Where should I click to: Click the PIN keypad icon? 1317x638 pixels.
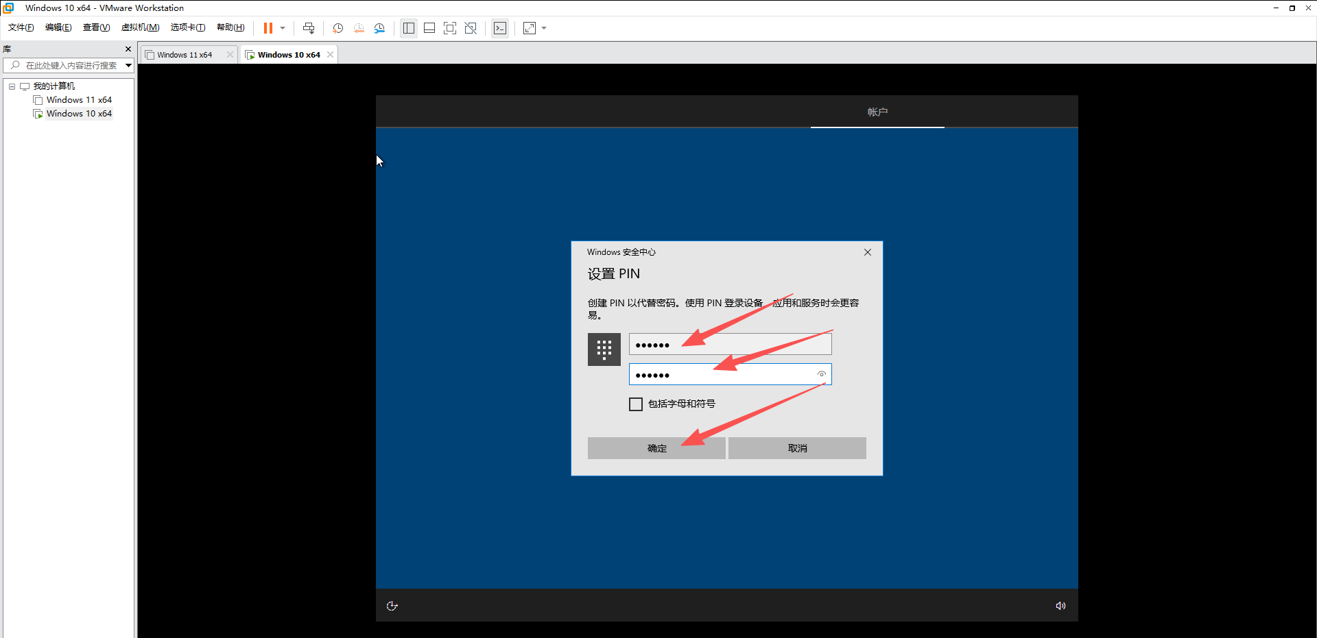click(604, 349)
